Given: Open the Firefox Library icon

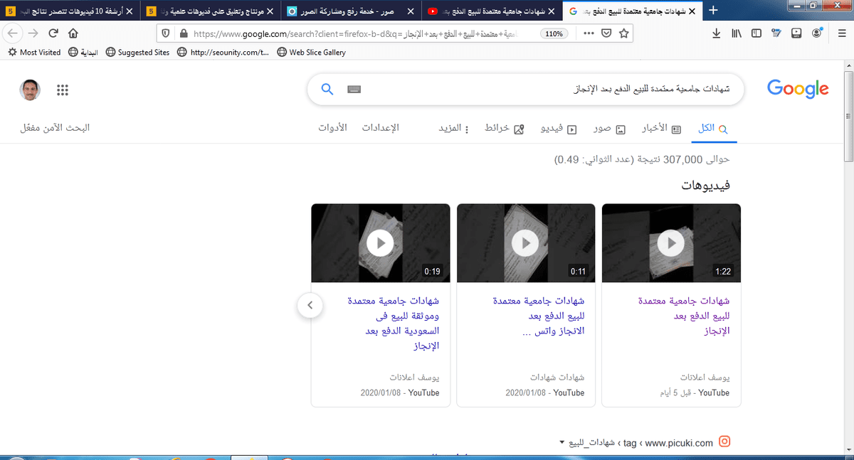Looking at the screenshot, I should click(x=737, y=33).
